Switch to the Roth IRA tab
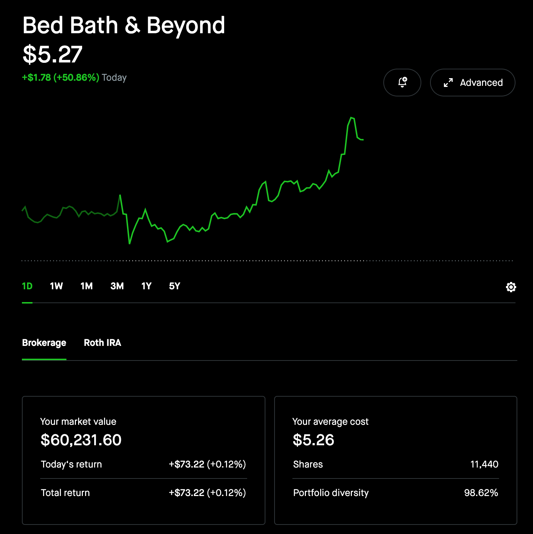 (x=102, y=343)
